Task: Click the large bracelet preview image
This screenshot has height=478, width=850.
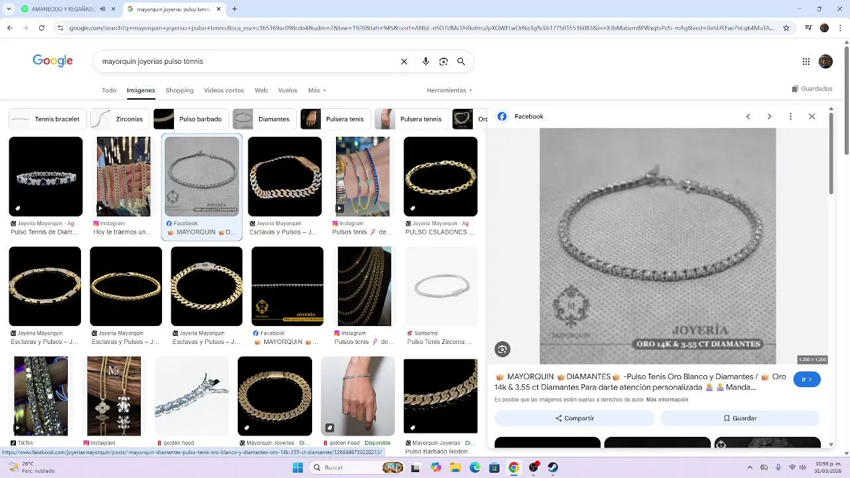Action: (657, 246)
